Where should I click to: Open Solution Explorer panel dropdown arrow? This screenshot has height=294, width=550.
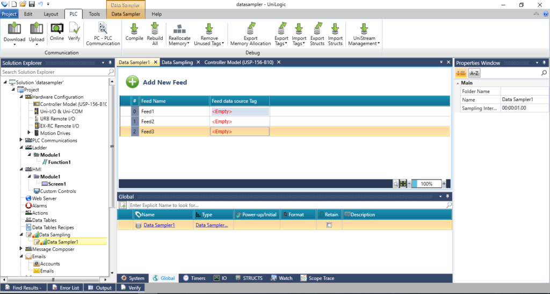point(103,63)
